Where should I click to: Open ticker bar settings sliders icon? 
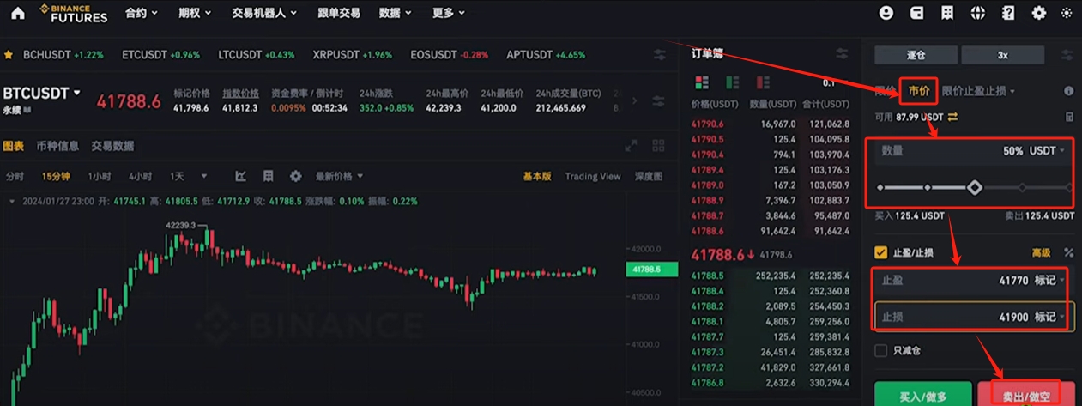point(659,54)
